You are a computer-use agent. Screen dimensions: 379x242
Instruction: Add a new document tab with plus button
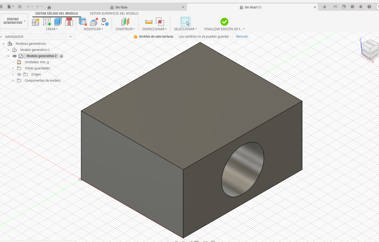click(x=324, y=7)
